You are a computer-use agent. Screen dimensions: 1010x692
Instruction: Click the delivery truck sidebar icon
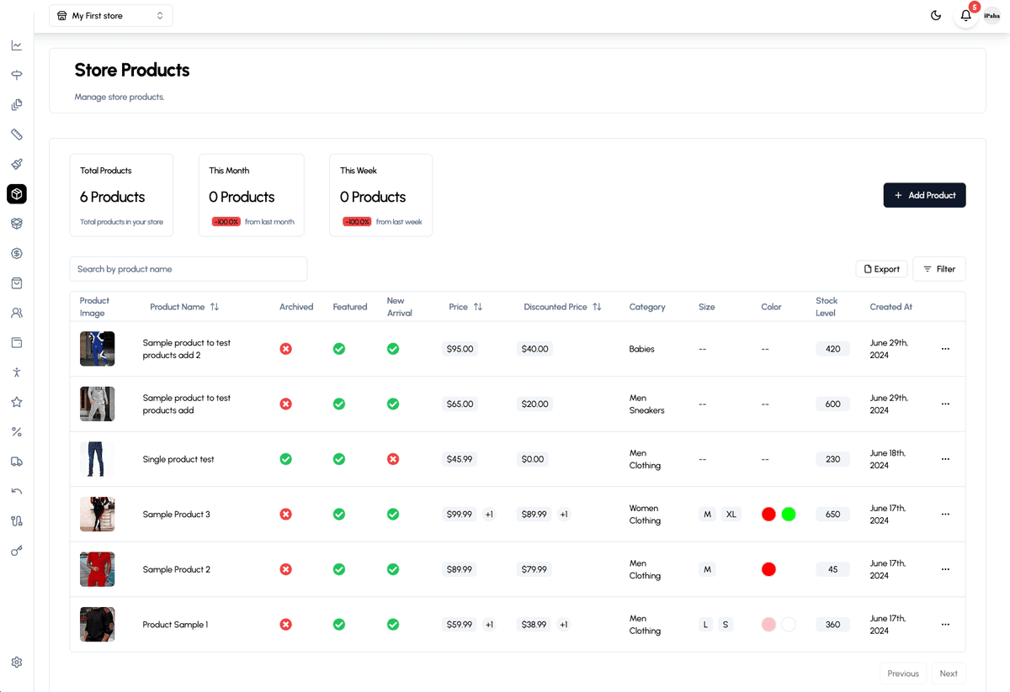17,461
